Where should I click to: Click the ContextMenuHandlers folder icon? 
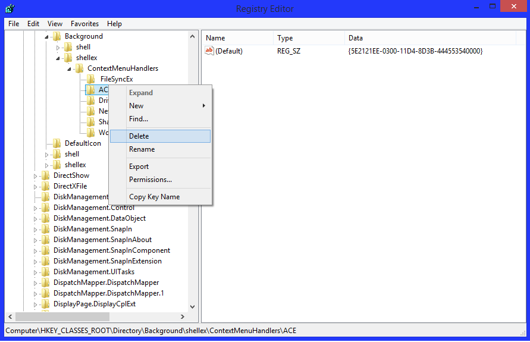[x=79, y=68]
